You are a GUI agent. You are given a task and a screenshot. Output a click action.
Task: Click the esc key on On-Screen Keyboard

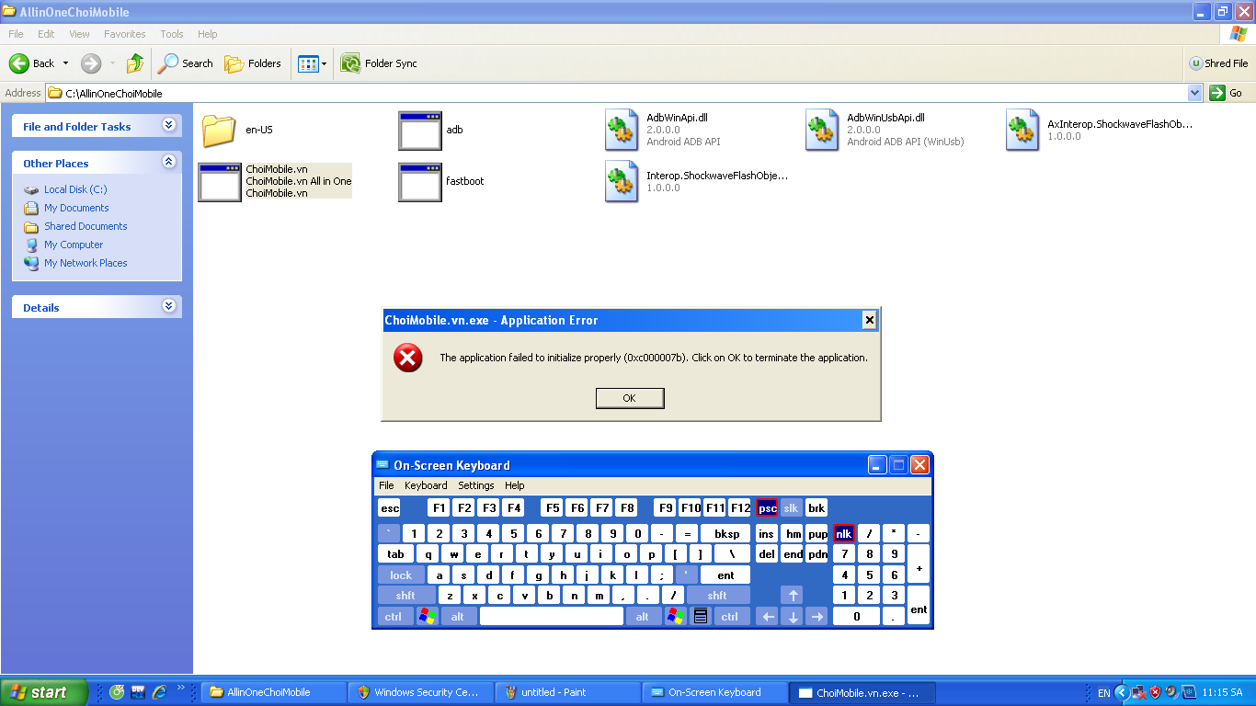[390, 507]
